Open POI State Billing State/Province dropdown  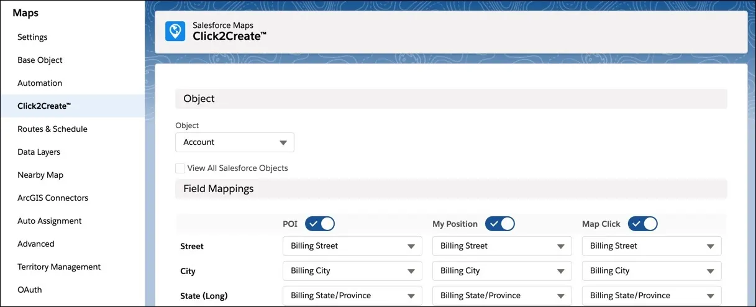(x=352, y=296)
